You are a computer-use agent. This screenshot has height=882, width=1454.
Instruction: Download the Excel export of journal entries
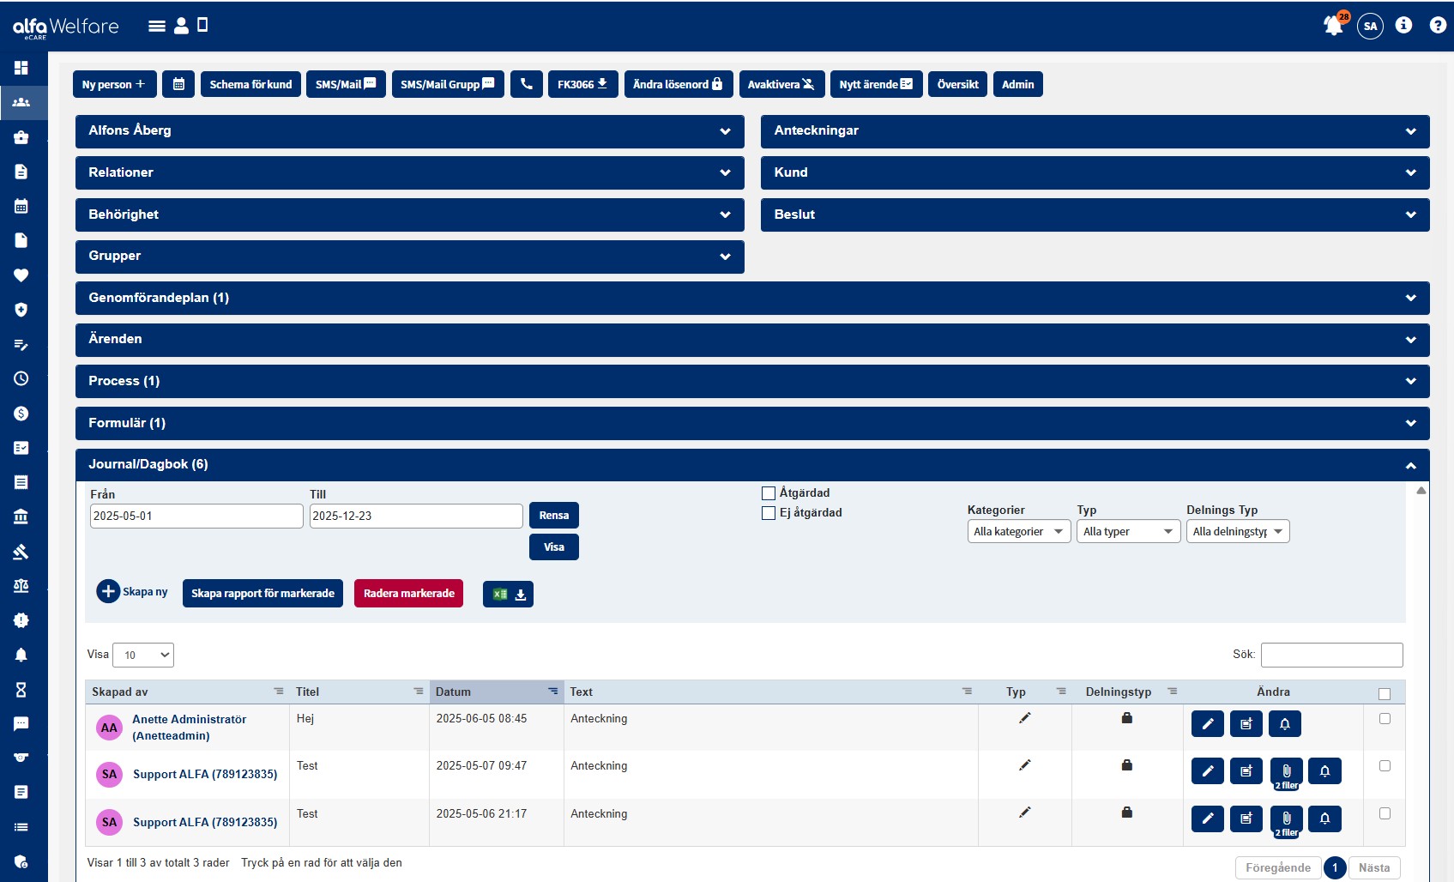coord(508,594)
